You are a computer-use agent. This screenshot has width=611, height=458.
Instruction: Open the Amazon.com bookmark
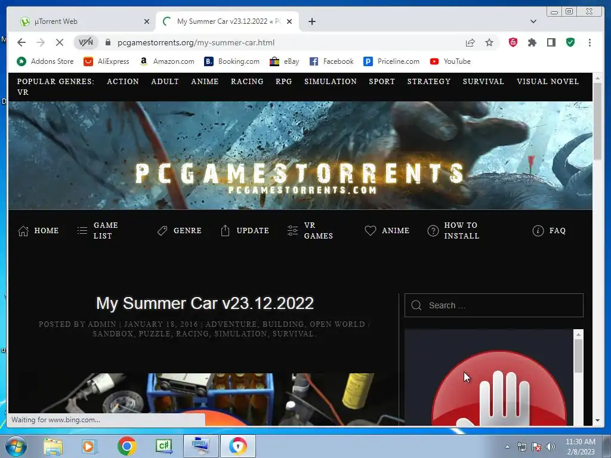click(x=167, y=61)
